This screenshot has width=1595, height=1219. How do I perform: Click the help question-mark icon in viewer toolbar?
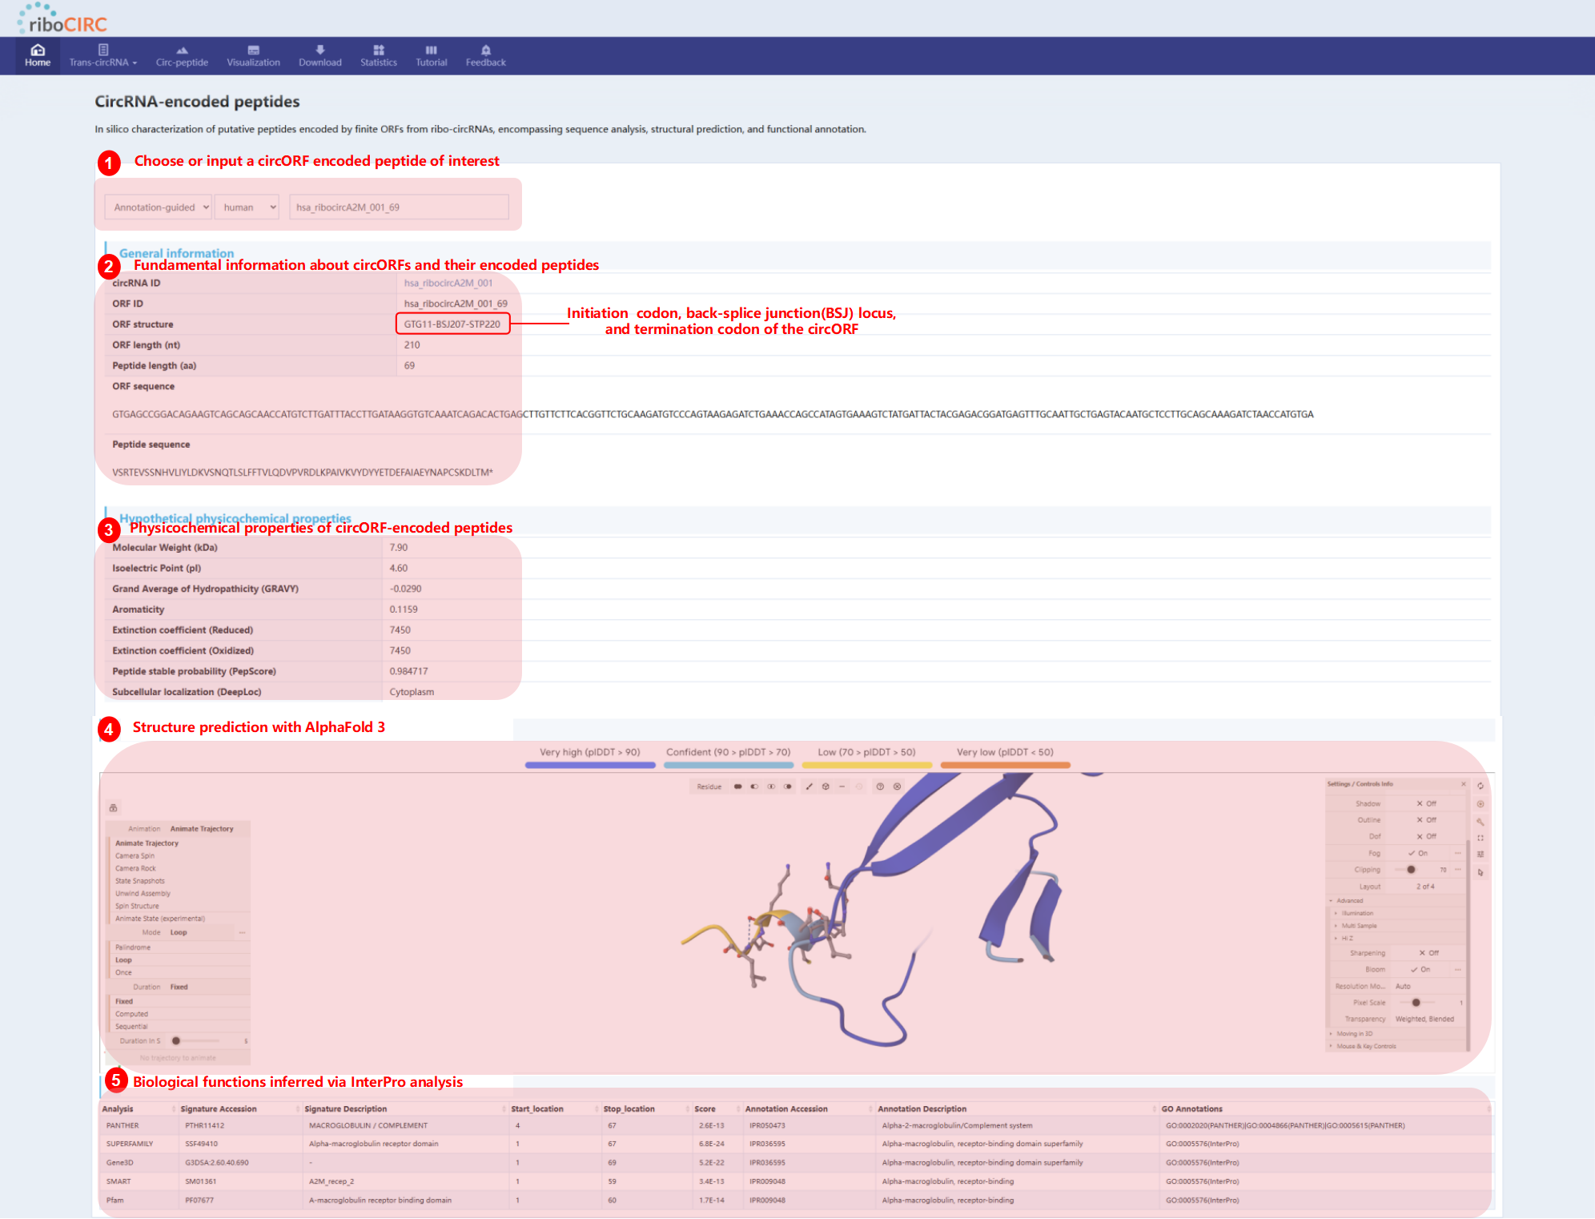point(879,787)
